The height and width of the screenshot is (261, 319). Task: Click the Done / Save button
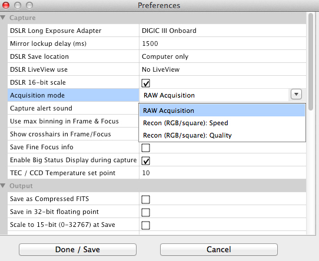78,249
